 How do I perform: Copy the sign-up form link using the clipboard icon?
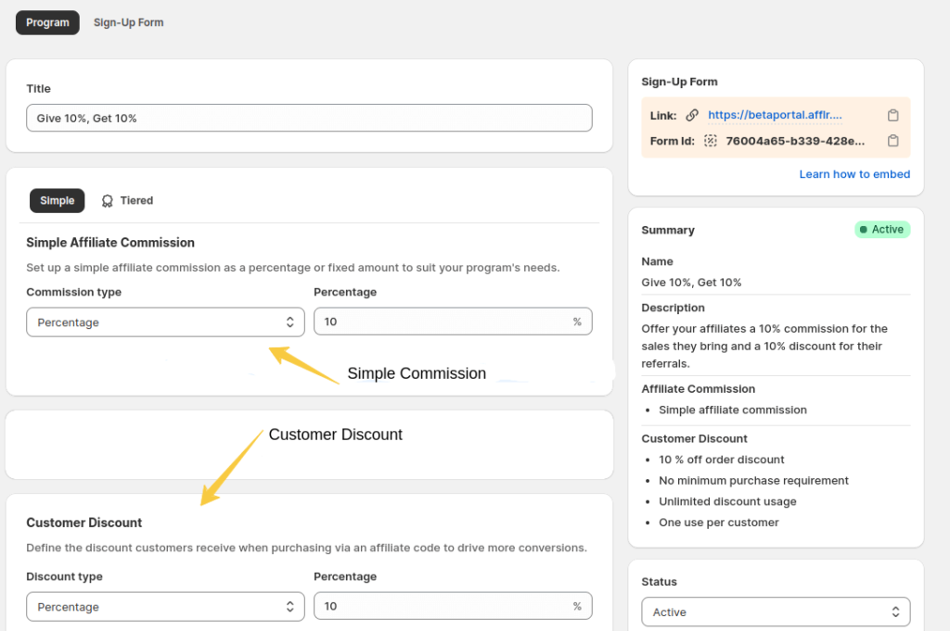point(892,115)
